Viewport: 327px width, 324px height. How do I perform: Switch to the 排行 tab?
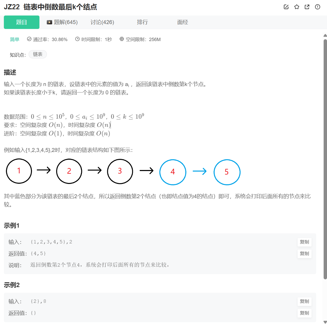tap(142, 22)
